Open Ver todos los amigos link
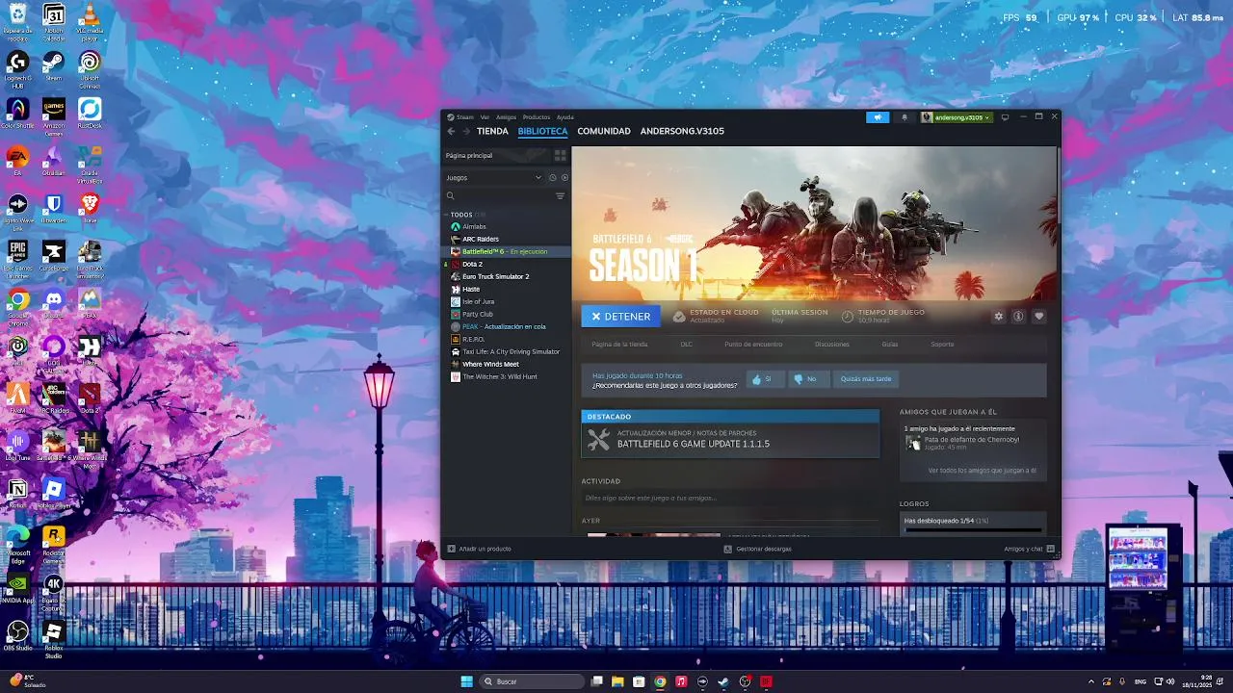This screenshot has height=693, width=1233. click(982, 471)
